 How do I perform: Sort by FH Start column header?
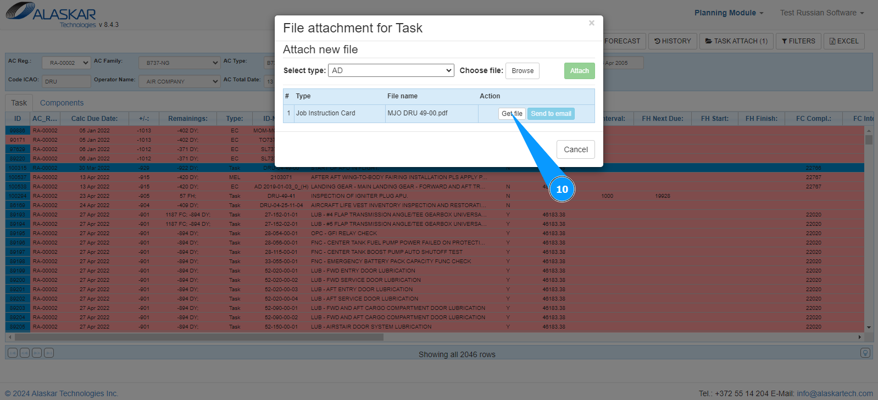(715, 119)
